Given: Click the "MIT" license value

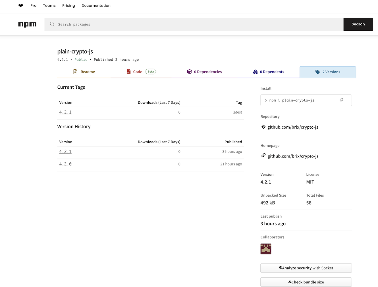Looking at the screenshot, I should click(310, 182).
